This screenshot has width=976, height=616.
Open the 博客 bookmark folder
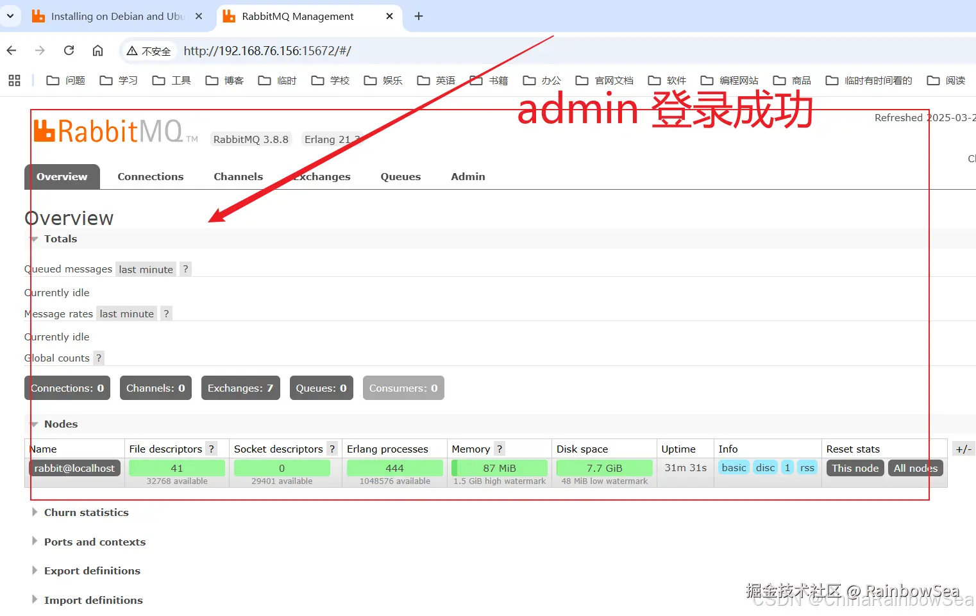click(x=224, y=80)
